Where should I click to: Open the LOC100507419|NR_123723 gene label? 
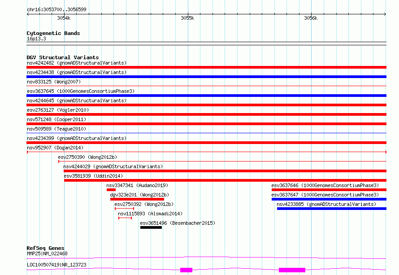pos(56,265)
